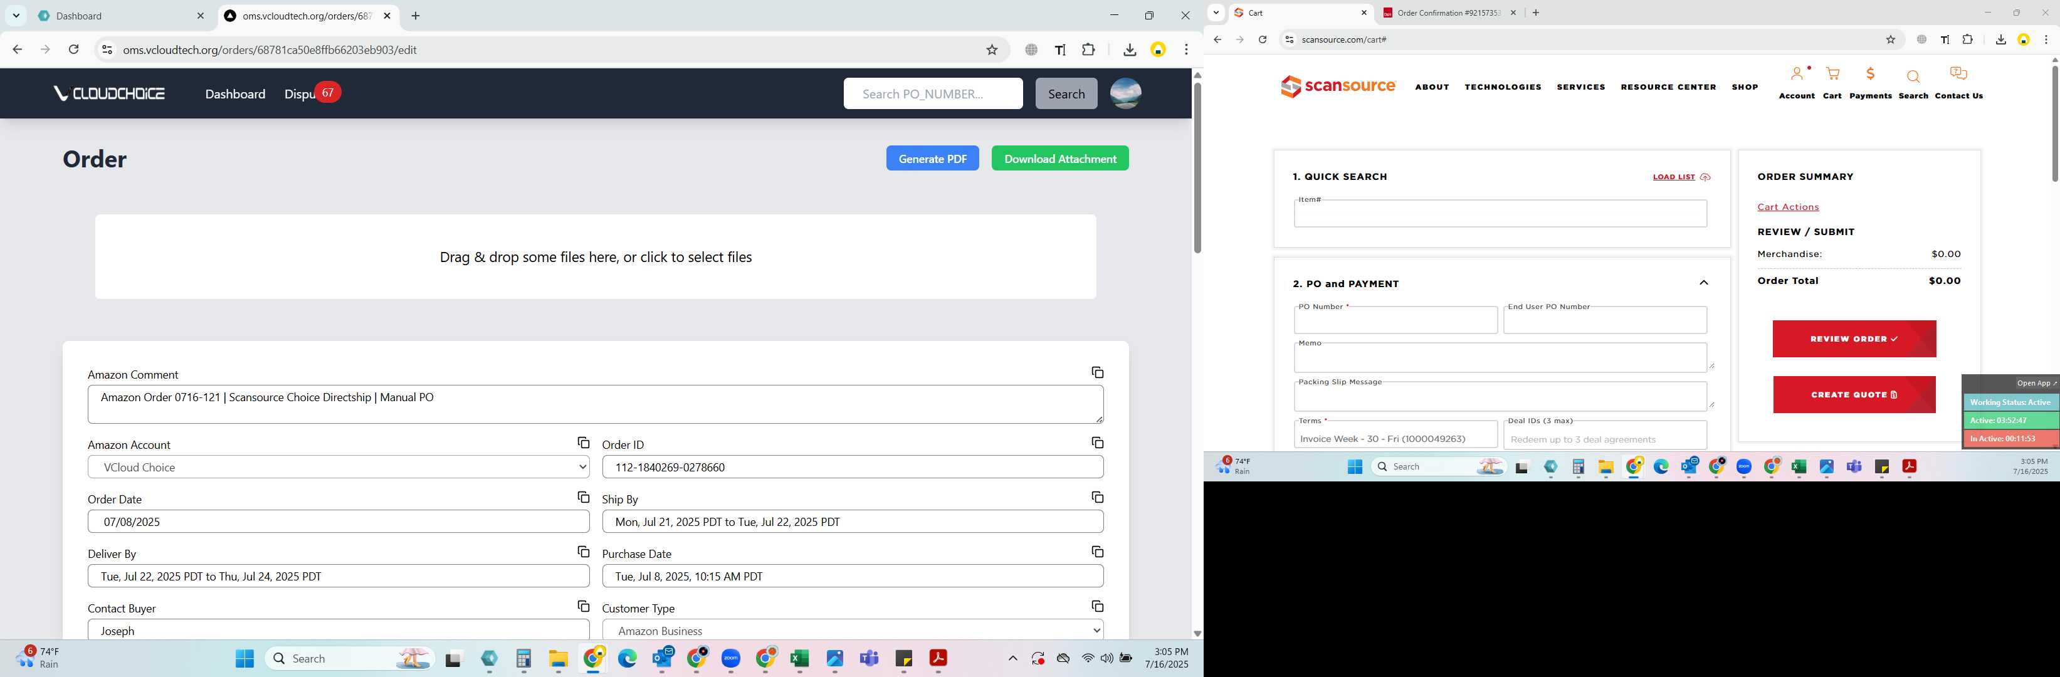Screen dimensions: 2060x677
Task: Open the TECHNOLOGIES menu on ScanSource
Action: [x=1503, y=87]
